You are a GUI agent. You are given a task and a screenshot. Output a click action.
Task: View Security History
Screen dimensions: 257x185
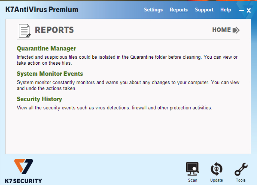(x=39, y=99)
